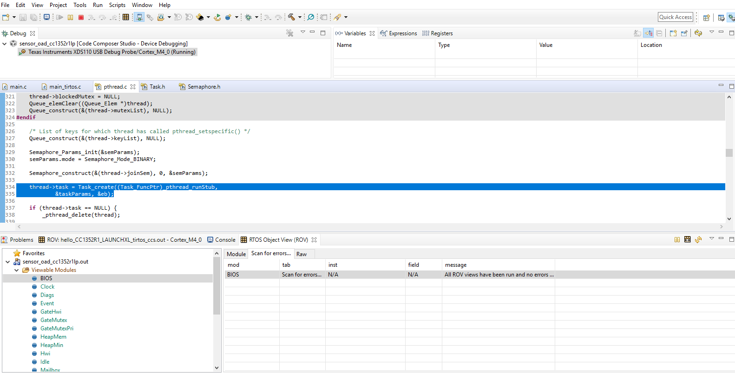Open the Scripts menu
Viewport: 735px width, 373px height.
pyautogui.click(x=117, y=5)
